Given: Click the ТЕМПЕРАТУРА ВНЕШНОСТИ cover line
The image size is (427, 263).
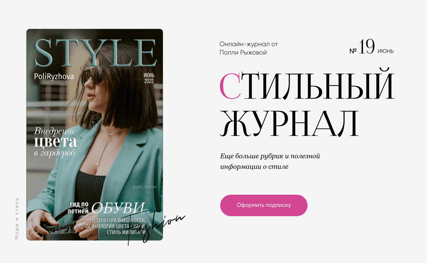Looking at the screenshot, I should 116,220.
